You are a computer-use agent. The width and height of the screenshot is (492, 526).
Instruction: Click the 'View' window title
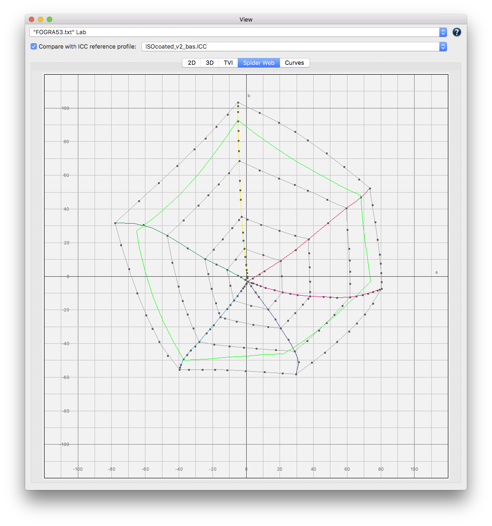coord(246,19)
